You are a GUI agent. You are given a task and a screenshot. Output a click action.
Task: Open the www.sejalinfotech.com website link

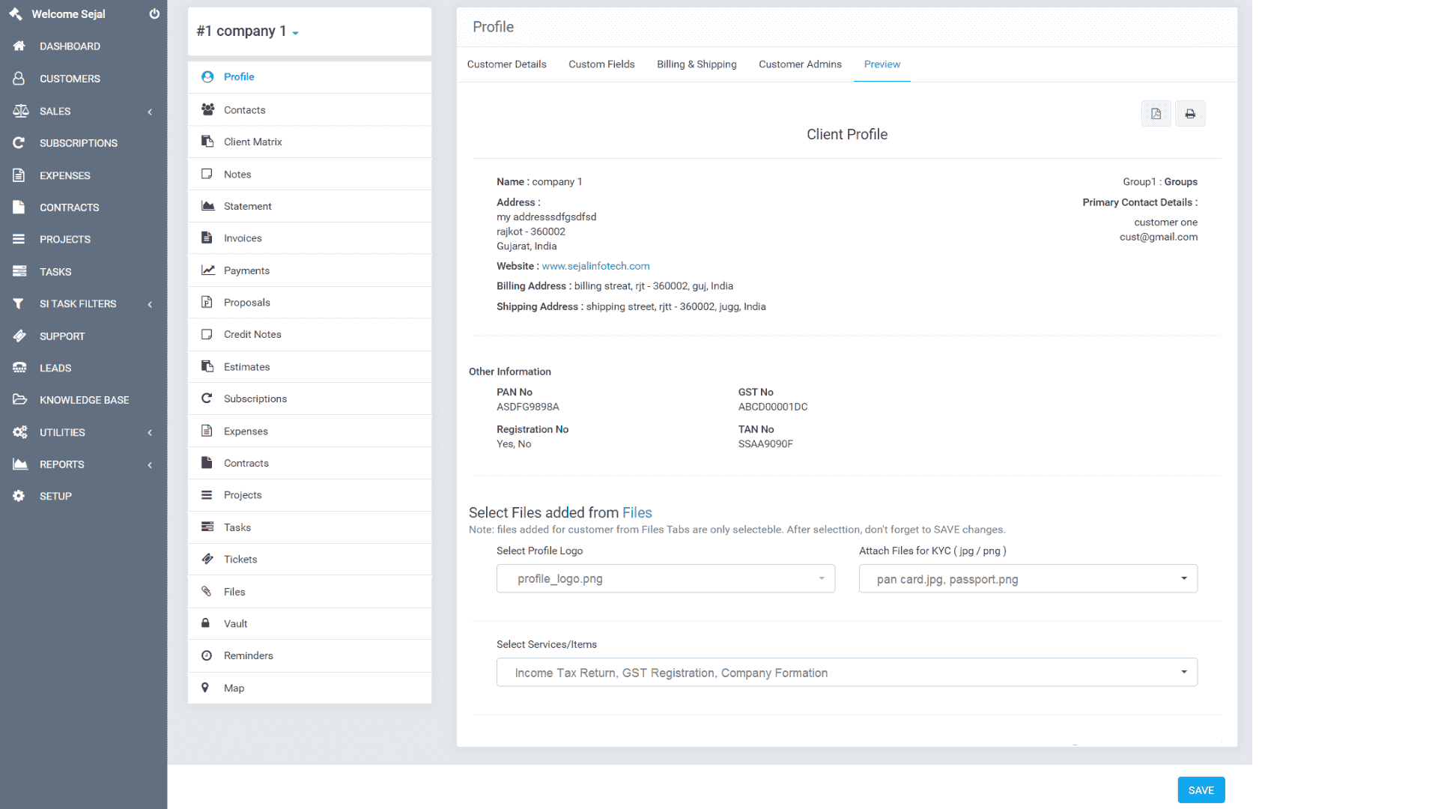pyautogui.click(x=595, y=266)
